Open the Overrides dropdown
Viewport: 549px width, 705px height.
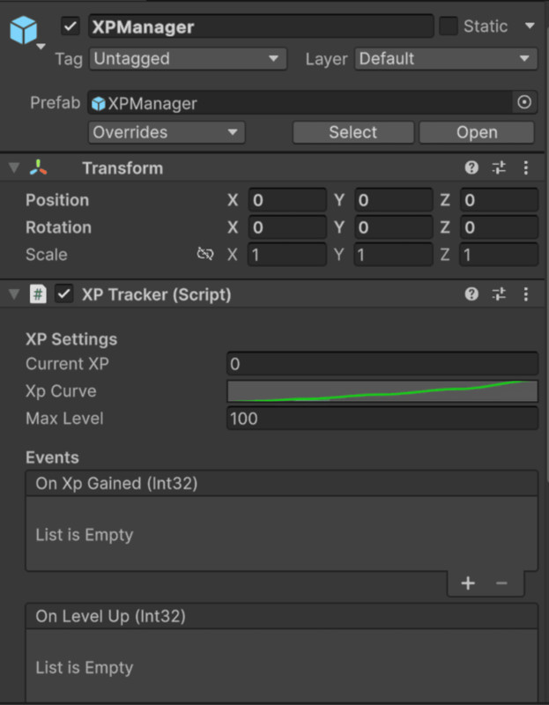[166, 132]
